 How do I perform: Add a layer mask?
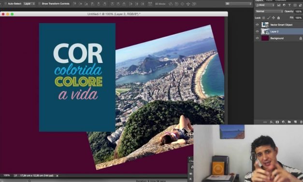(277, 122)
